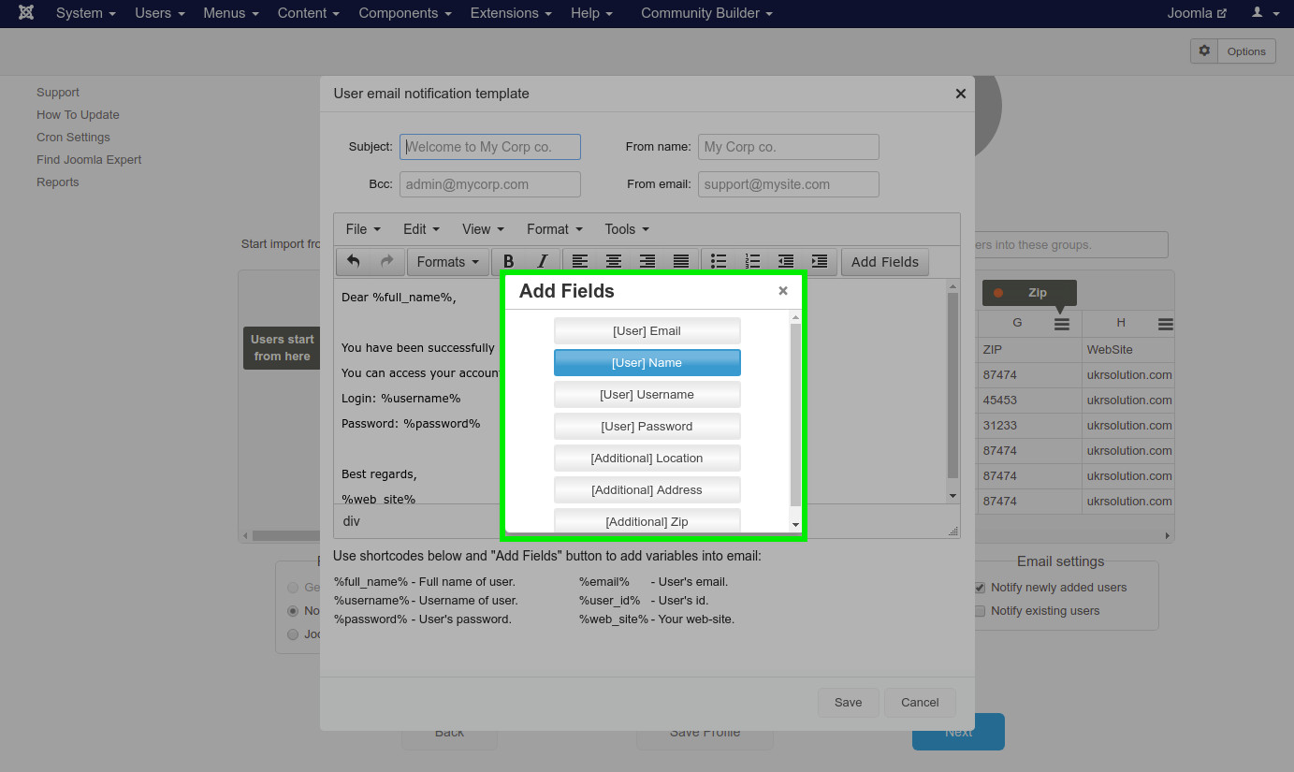This screenshot has width=1294, height=772.
Task: Click the Joomla logo icon
Action: coord(26,13)
